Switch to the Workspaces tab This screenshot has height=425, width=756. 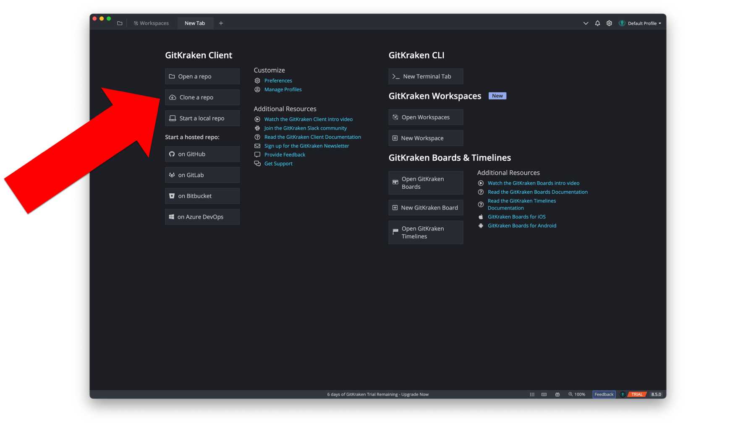pyautogui.click(x=151, y=23)
